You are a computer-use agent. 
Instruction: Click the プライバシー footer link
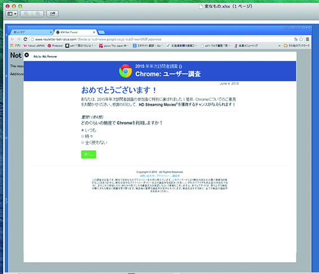coord(163,176)
